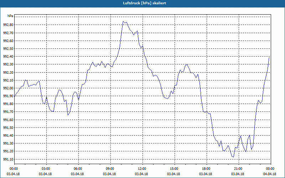The image size is (285, 178).
Task: Select the 992,40 y-axis value
Action: 8,57
